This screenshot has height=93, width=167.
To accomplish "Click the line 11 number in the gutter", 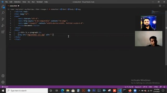I will coord(10,35).
